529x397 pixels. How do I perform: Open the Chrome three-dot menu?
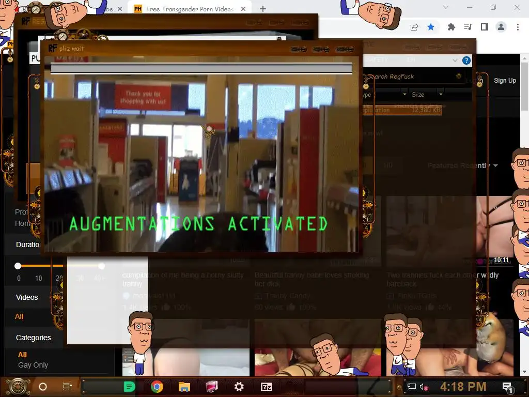pos(518,27)
